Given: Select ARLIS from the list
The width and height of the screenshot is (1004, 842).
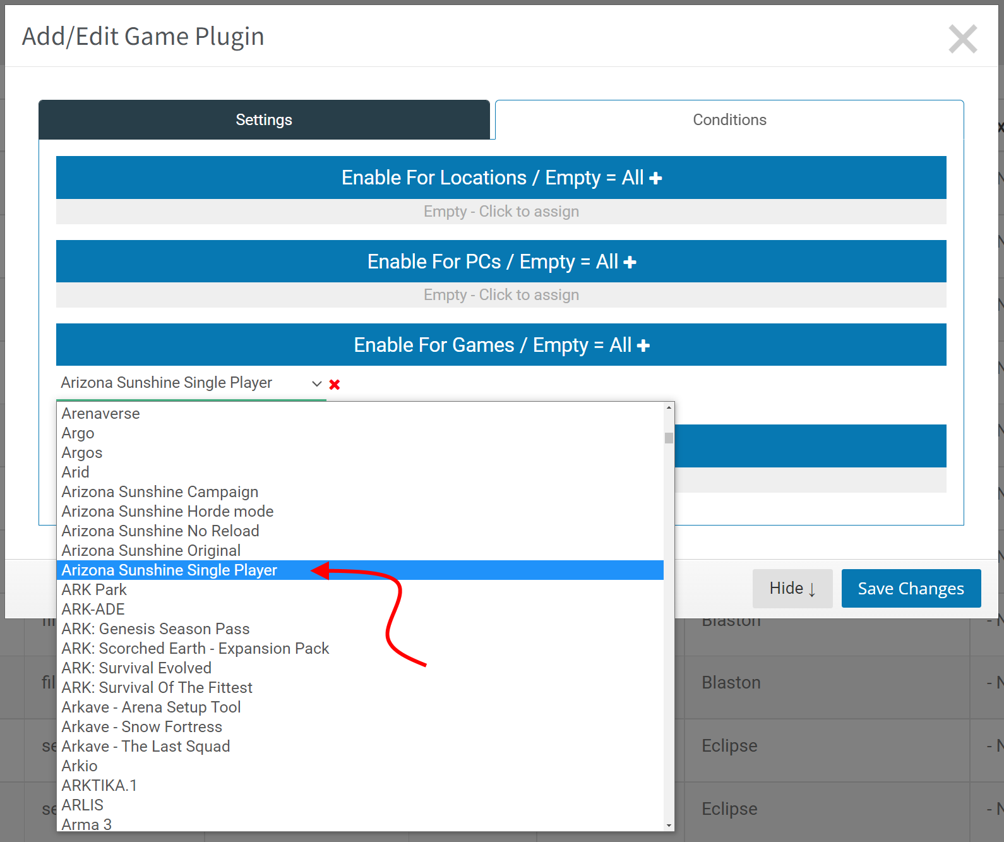Looking at the screenshot, I should point(360,805).
